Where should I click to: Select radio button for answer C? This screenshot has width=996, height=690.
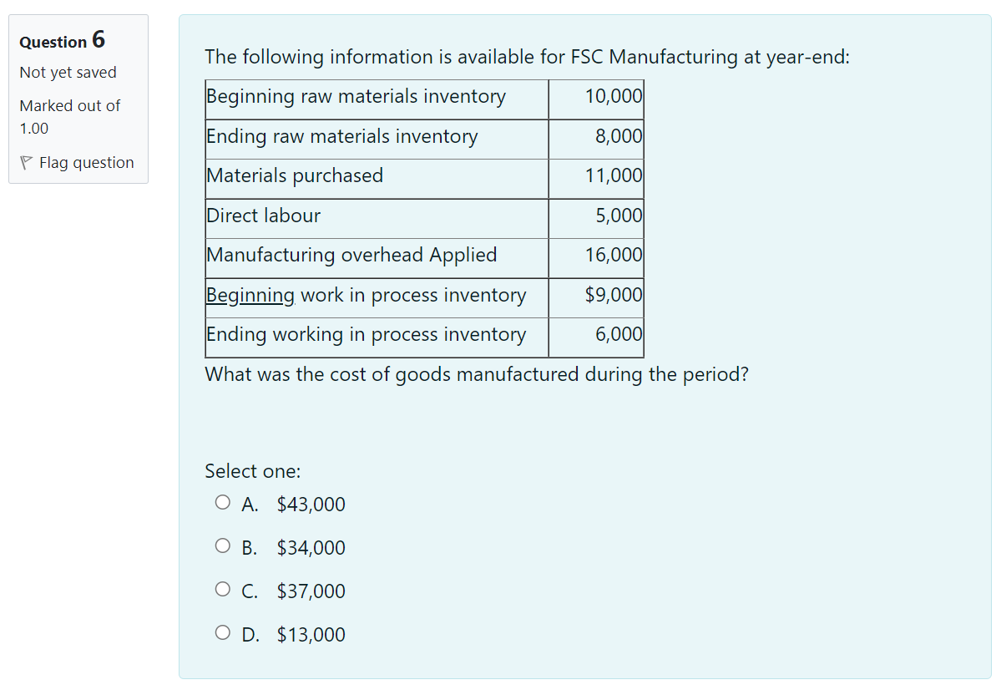[223, 588]
